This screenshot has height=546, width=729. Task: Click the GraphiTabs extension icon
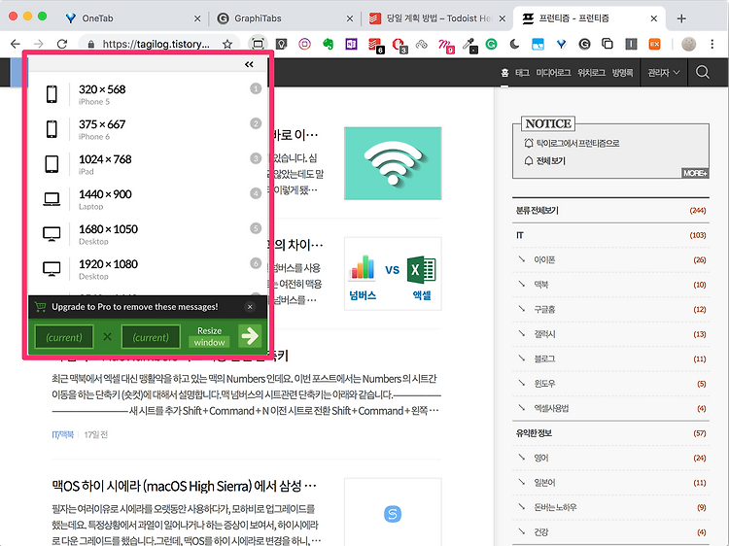[x=584, y=44]
